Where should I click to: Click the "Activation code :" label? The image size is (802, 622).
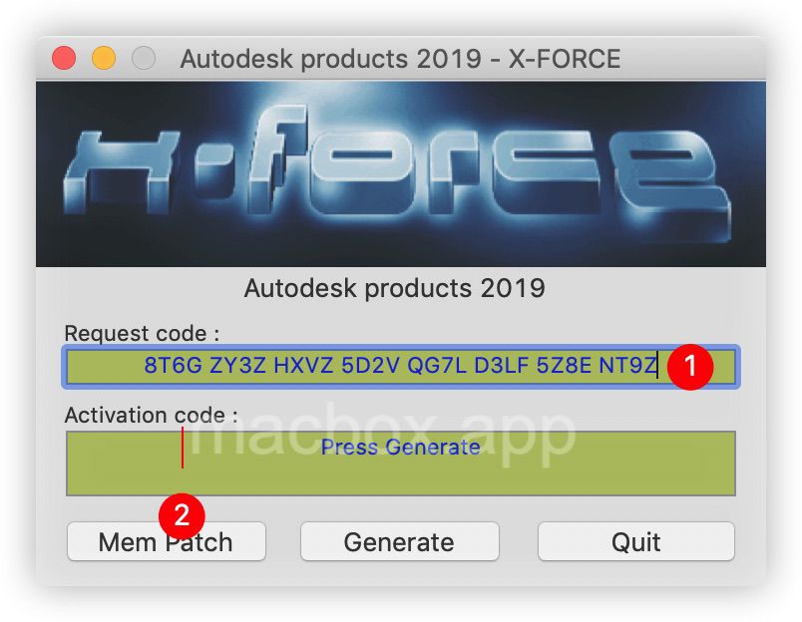151,415
